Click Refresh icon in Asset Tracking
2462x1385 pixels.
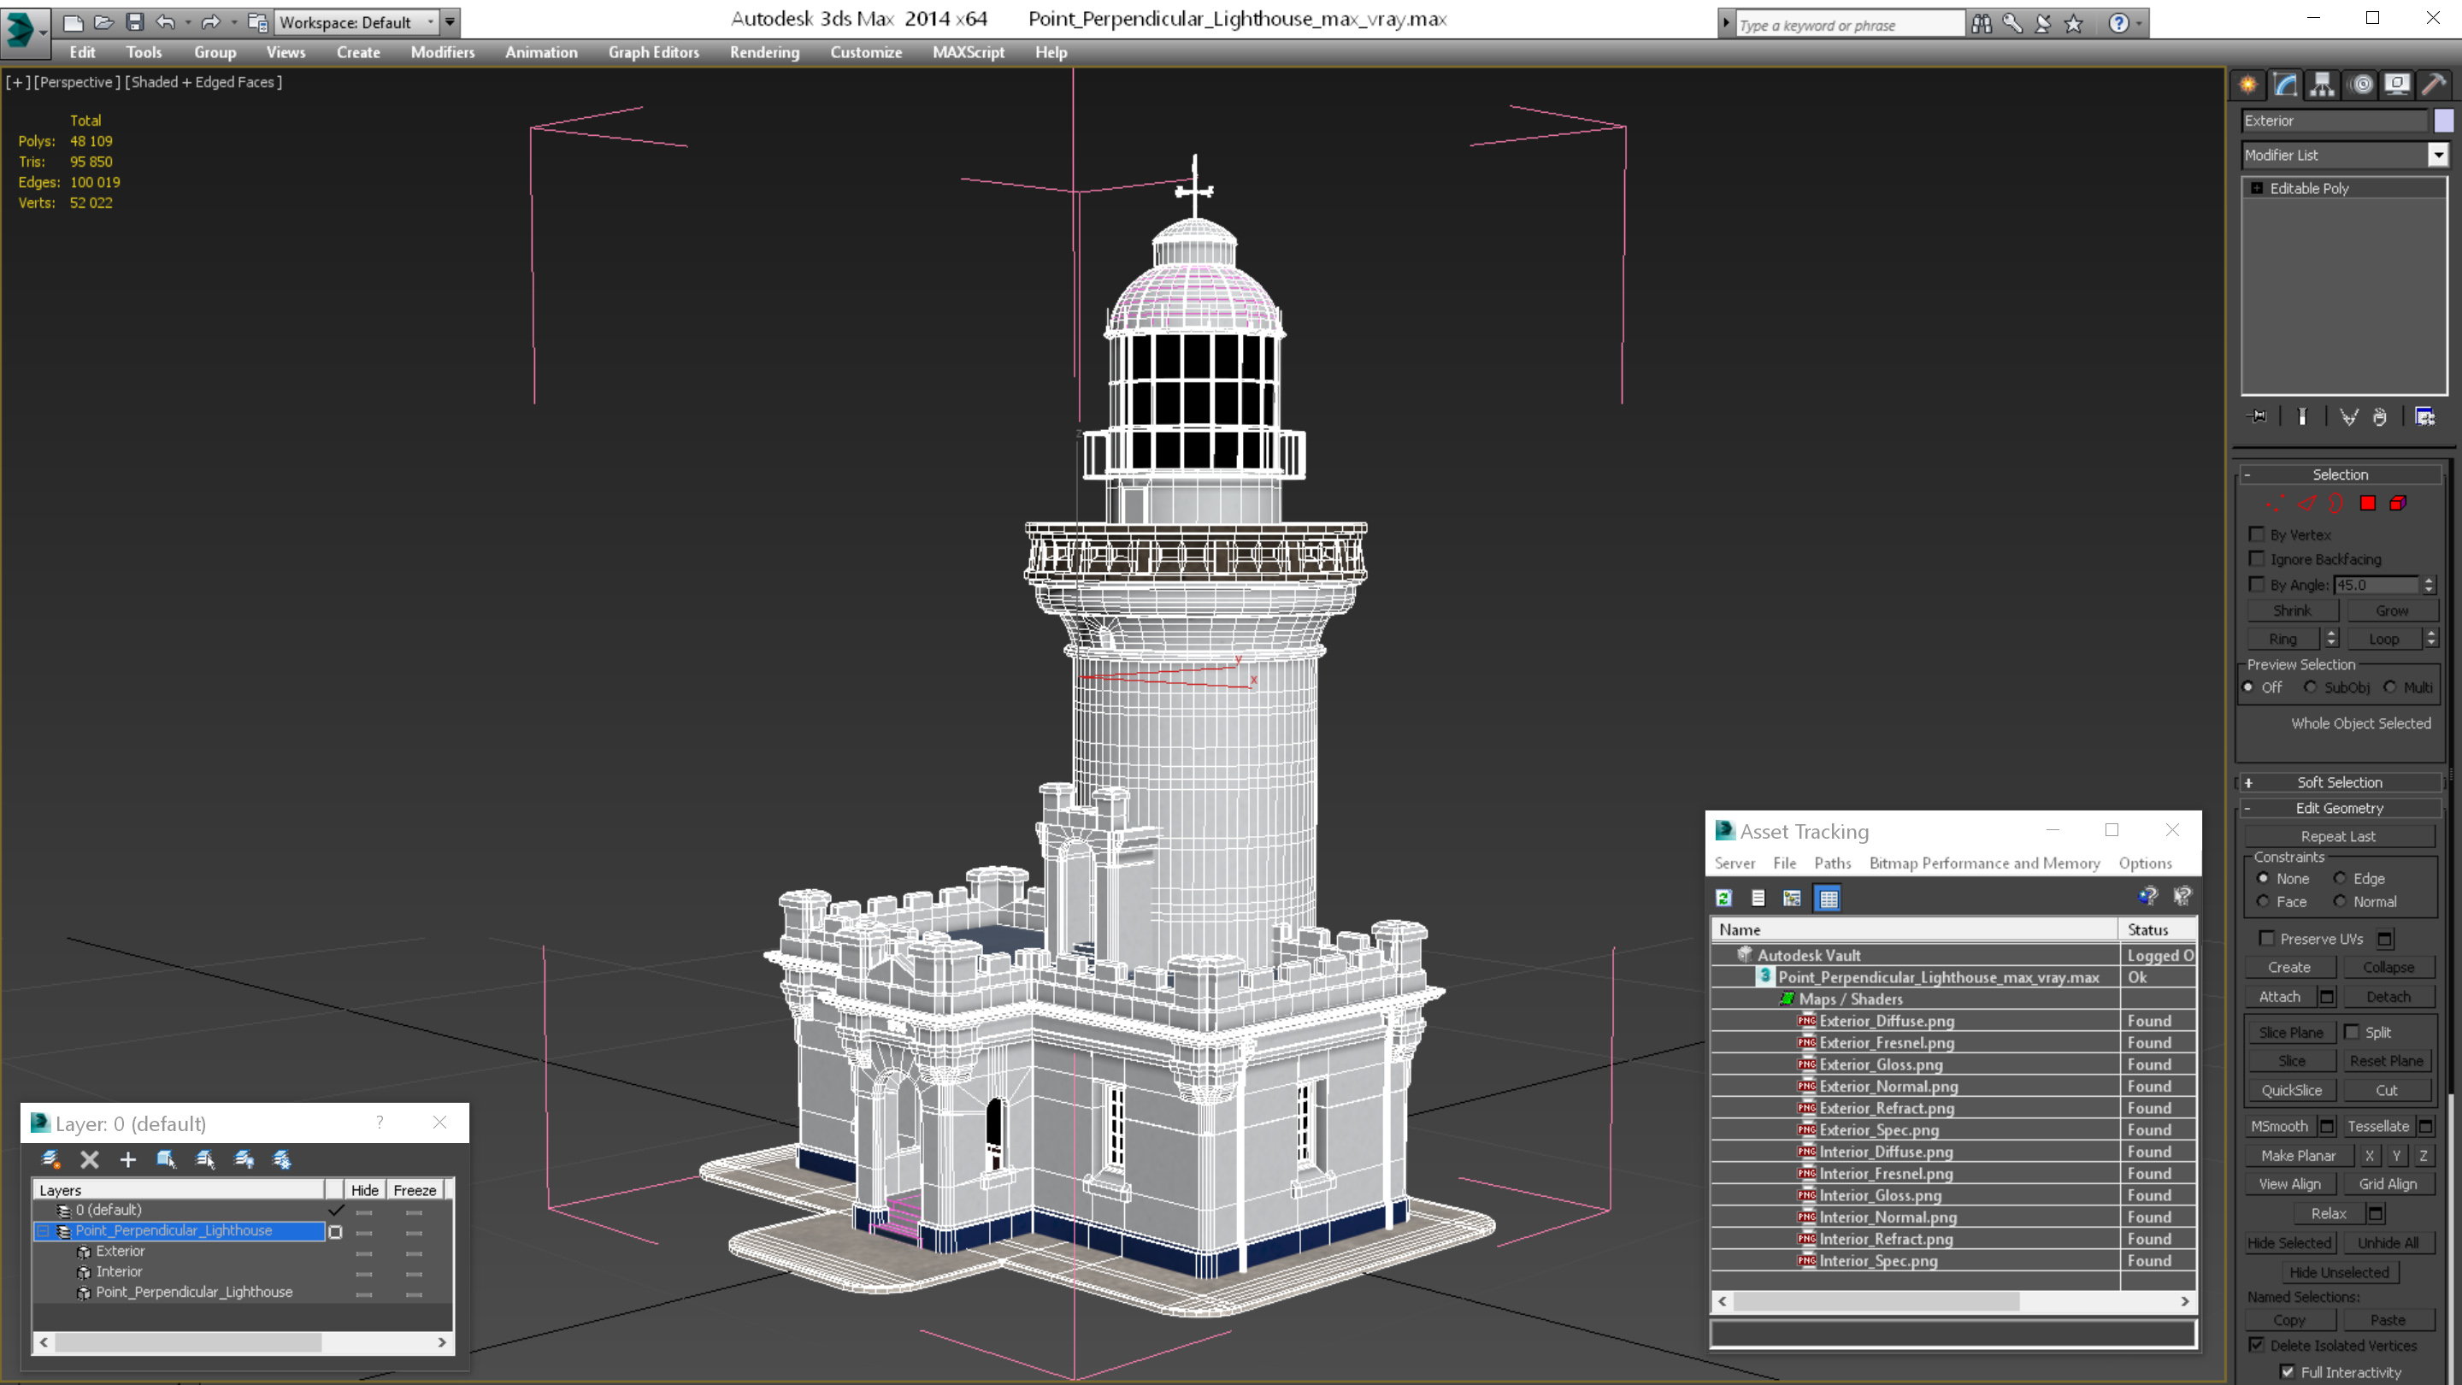tap(1723, 898)
